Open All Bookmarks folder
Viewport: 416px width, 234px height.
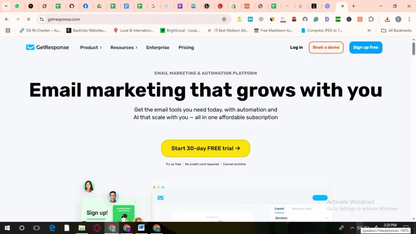[396, 30]
